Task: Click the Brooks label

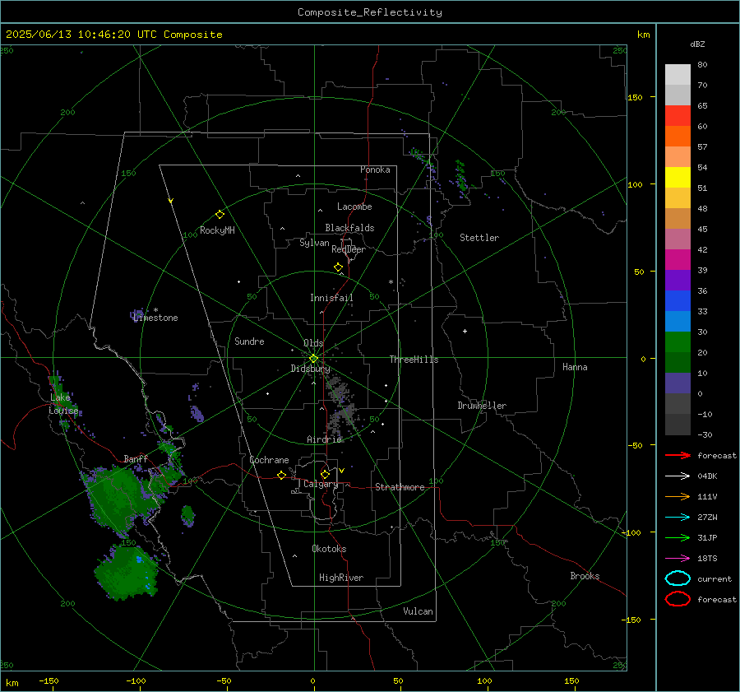Action: point(585,576)
